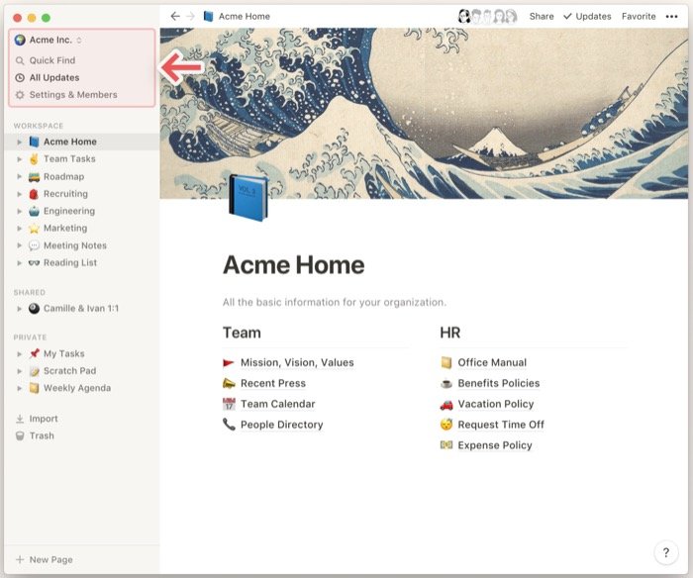Open the three-dots more options menu
Viewport: 693px width, 578px height.
coord(672,17)
